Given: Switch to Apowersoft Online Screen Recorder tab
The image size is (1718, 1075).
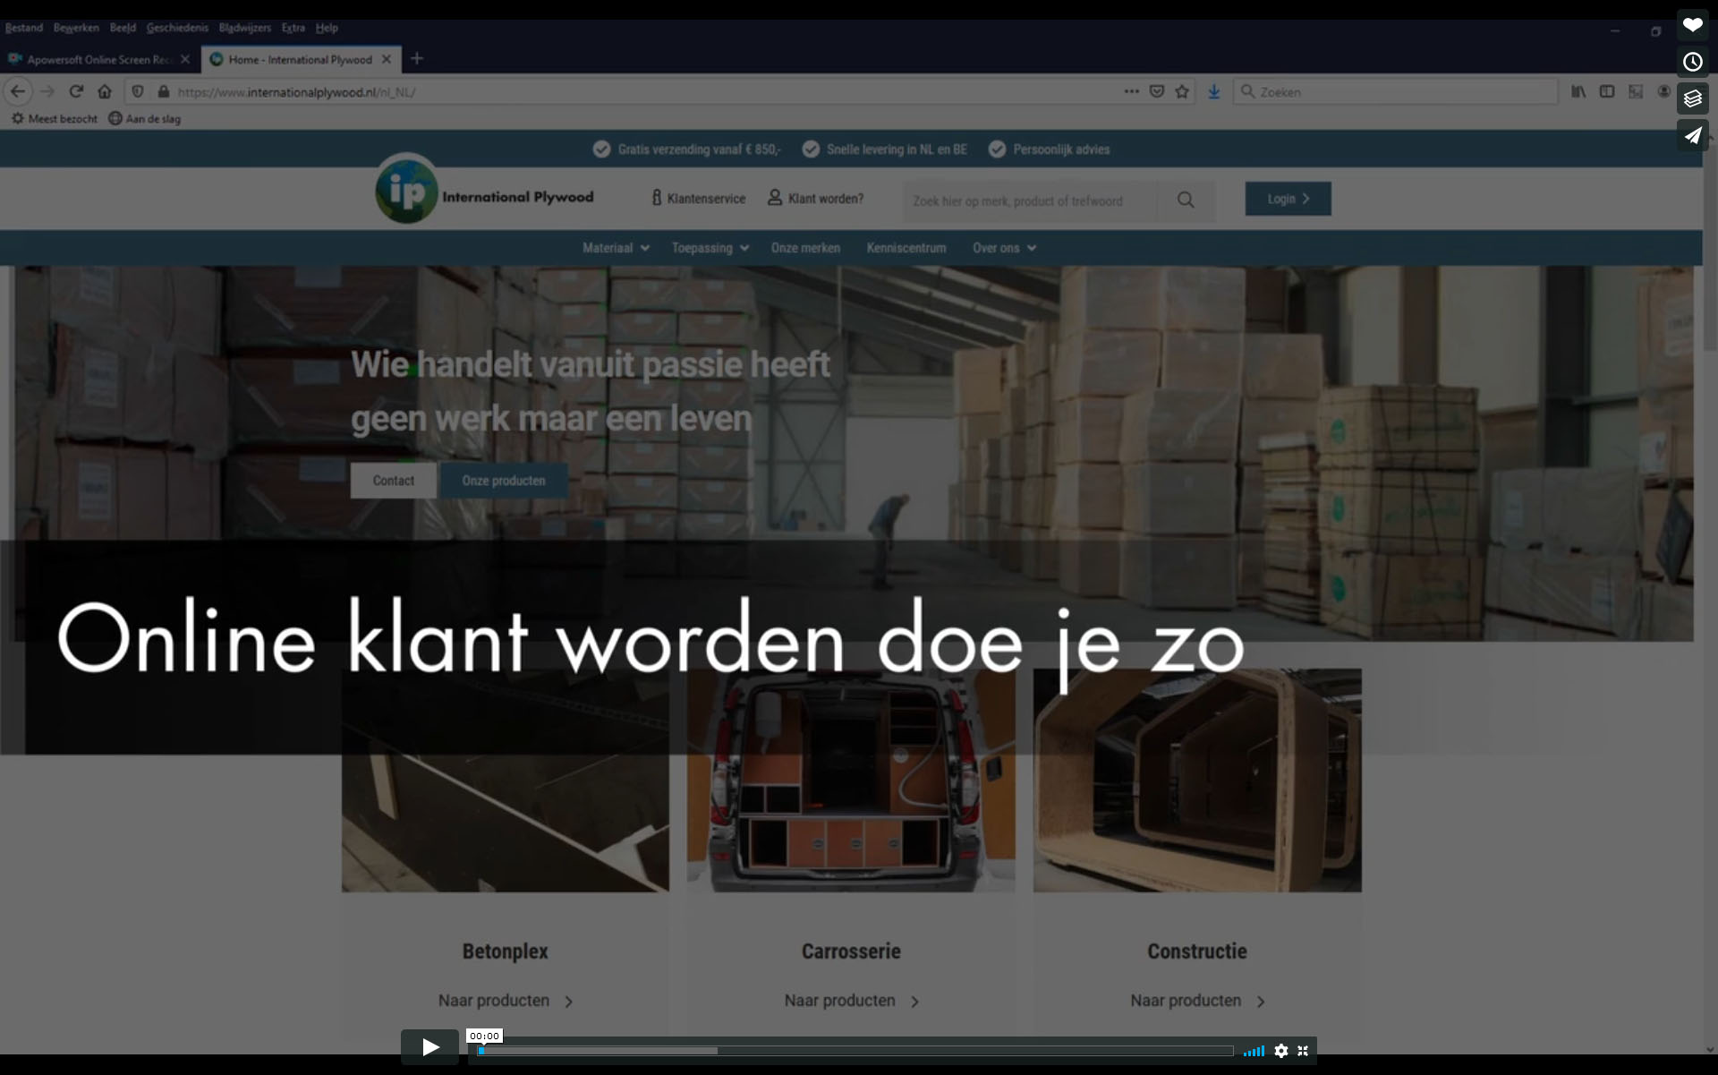Looking at the screenshot, I should pyautogui.click(x=98, y=59).
